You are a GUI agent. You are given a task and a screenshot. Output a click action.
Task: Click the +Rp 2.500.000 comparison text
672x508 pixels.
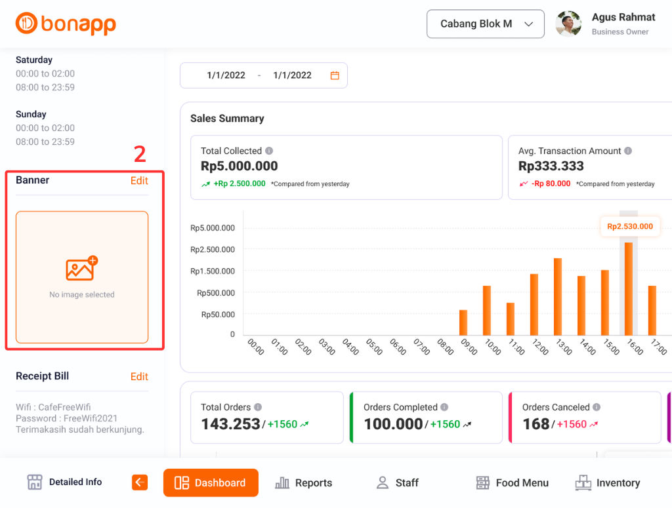[x=240, y=184]
